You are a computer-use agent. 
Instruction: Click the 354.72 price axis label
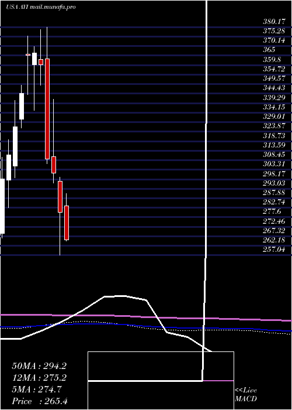point(274,69)
